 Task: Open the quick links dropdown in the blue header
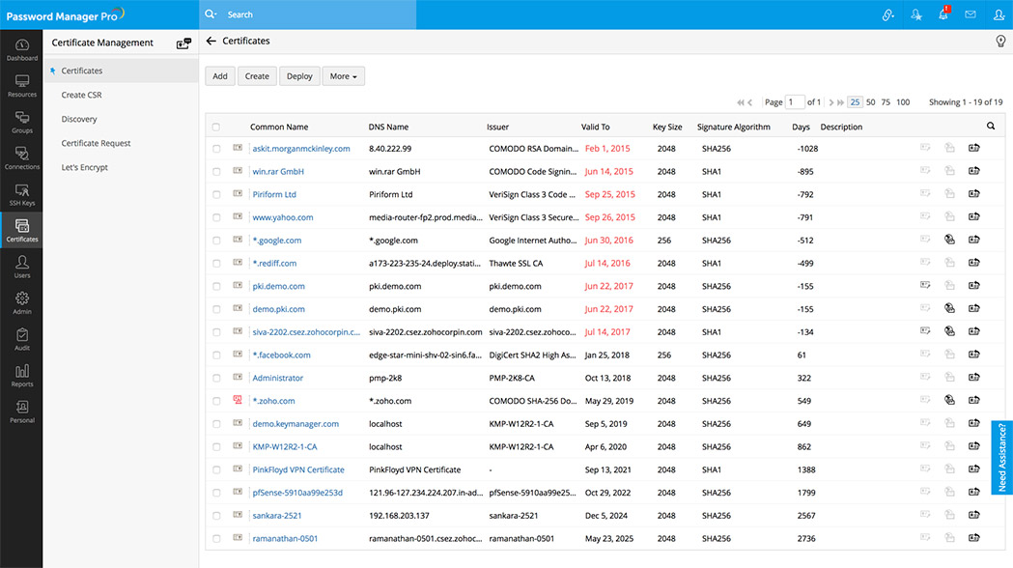coord(886,14)
